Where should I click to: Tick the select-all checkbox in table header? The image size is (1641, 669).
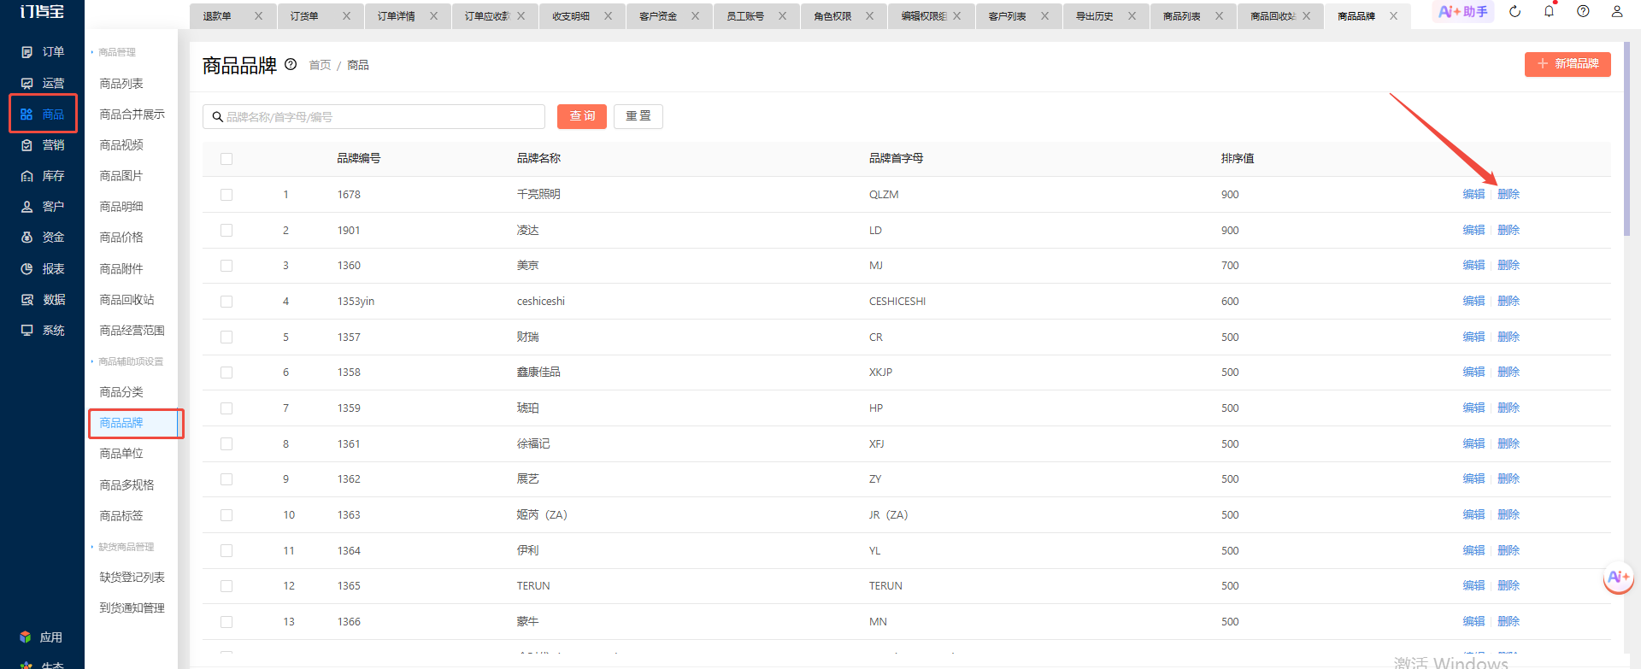tap(226, 159)
